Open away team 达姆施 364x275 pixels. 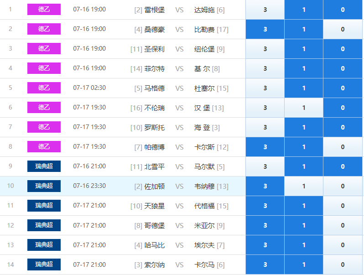point(204,10)
